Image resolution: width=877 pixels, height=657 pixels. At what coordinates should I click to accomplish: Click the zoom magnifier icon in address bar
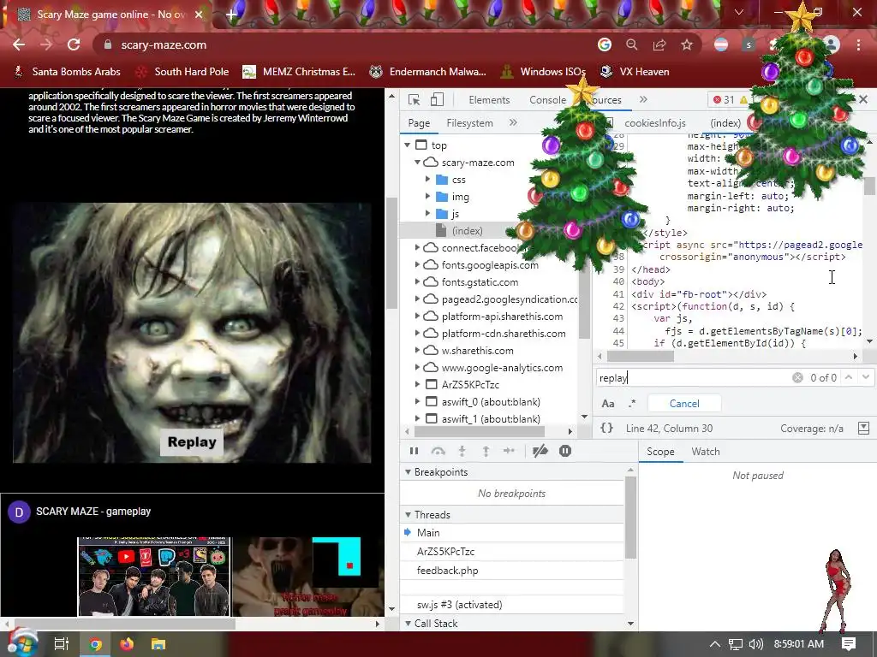coord(631,44)
